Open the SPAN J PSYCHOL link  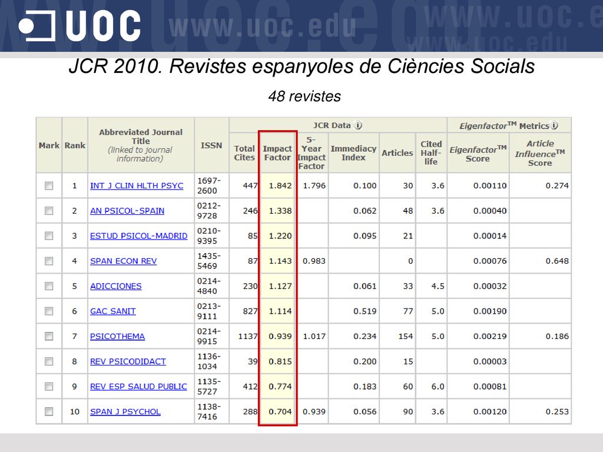(125, 411)
